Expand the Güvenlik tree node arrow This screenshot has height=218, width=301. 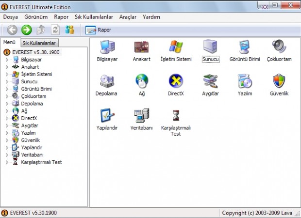(7, 140)
